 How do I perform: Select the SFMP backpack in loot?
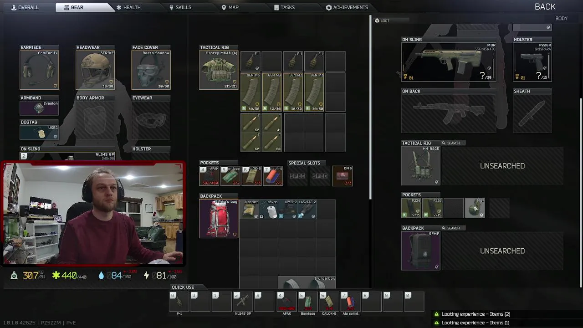(420, 251)
